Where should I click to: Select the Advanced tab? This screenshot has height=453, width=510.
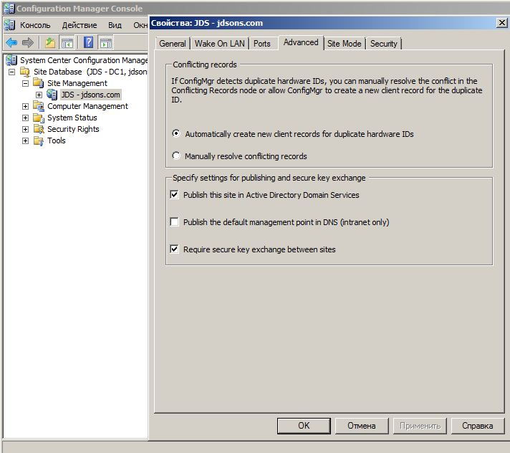[x=301, y=42]
